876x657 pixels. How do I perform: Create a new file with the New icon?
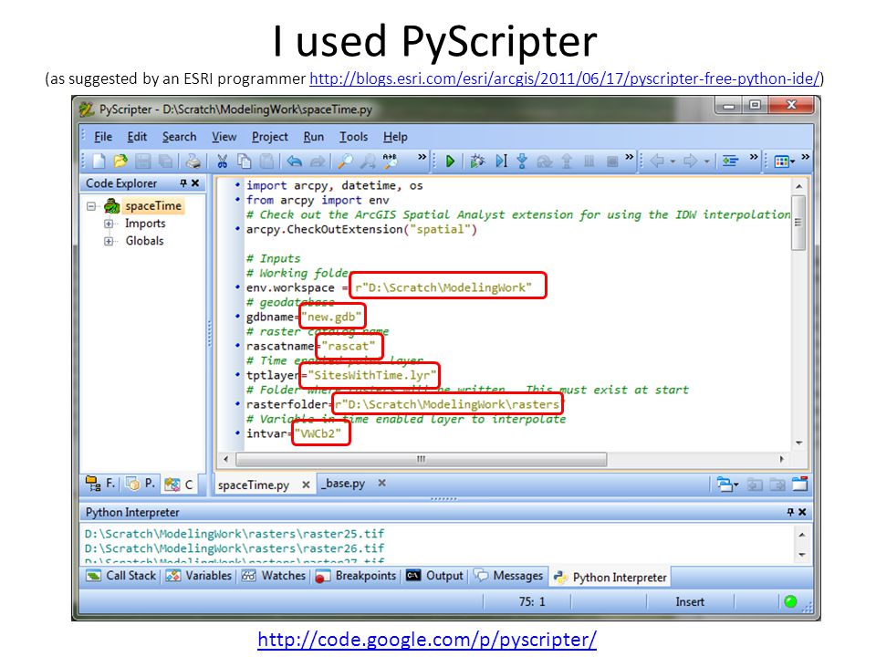pyautogui.click(x=99, y=161)
